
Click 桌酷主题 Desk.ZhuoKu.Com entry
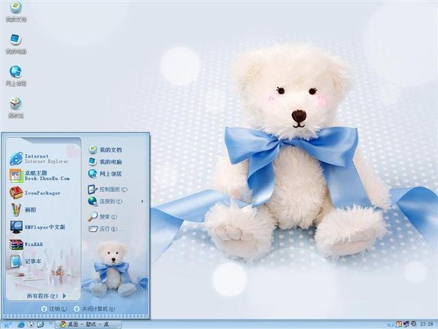[40, 175]
